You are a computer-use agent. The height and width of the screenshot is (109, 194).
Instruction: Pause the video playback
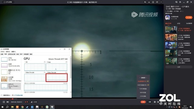click(x=4, y=102)
